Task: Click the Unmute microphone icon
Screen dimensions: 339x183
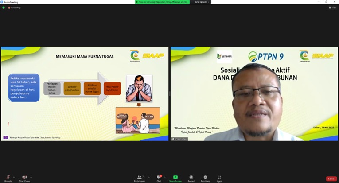Action: pos(8,177)
